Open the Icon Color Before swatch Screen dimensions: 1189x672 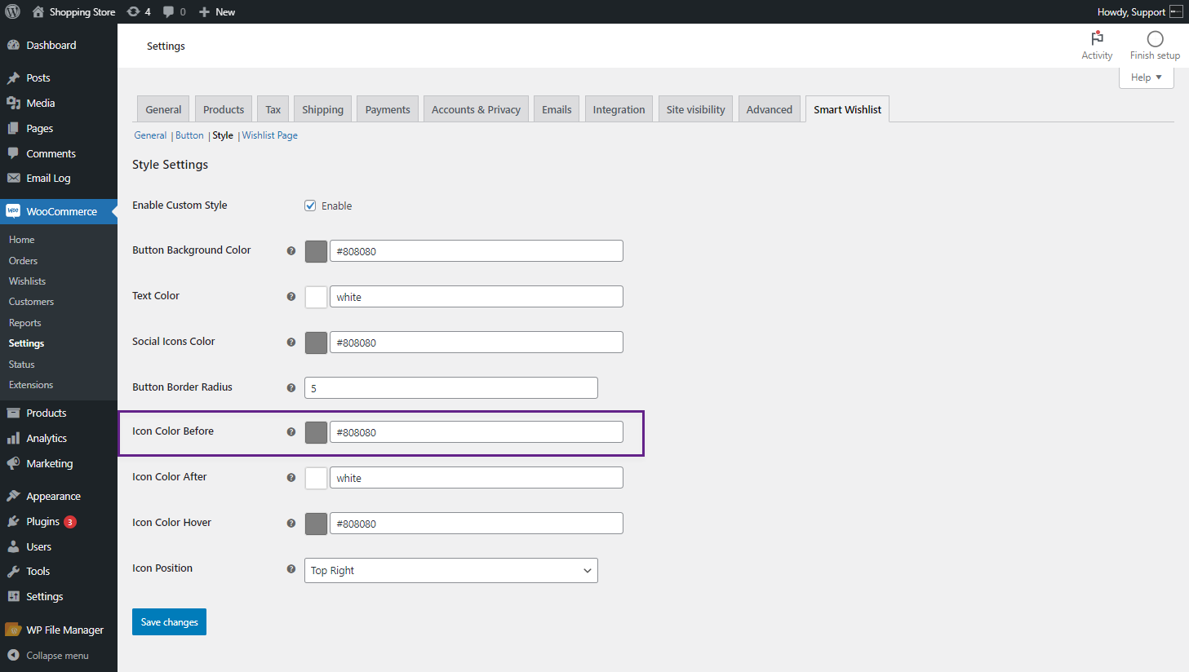316,432
